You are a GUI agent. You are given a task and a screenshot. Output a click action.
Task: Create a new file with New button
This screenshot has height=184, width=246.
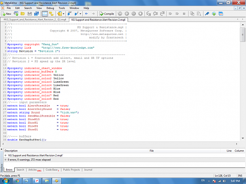6,14
